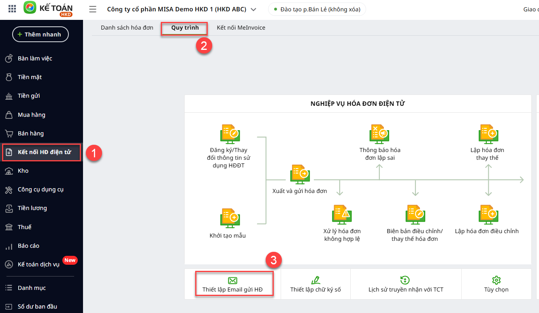
Task: Switch to the 'Danh sách hóa đơn' tab
Action: (x=127, y=28)
